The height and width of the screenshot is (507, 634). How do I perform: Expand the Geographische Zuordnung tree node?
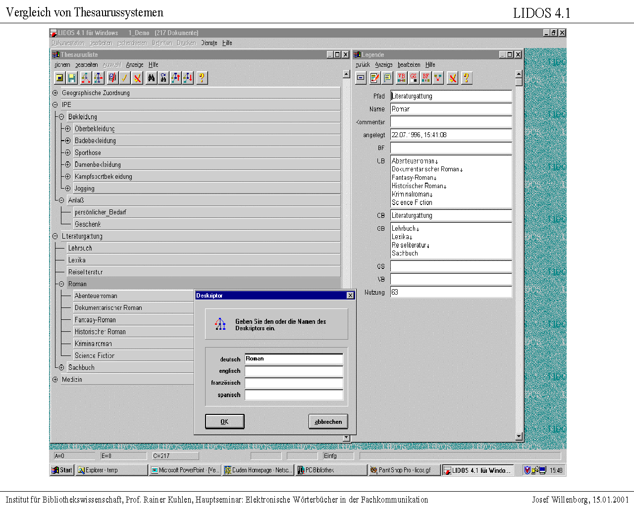point(55,93)
